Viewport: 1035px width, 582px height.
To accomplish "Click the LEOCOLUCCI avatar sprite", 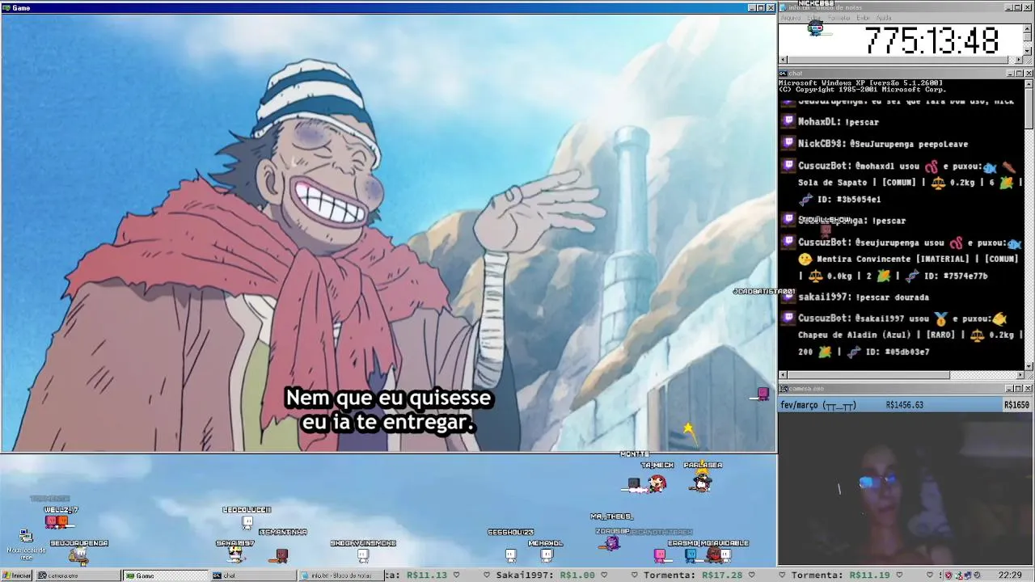I will [247, 522].
